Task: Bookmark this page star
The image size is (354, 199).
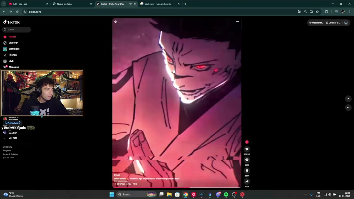Action: (x=317, y=12)
